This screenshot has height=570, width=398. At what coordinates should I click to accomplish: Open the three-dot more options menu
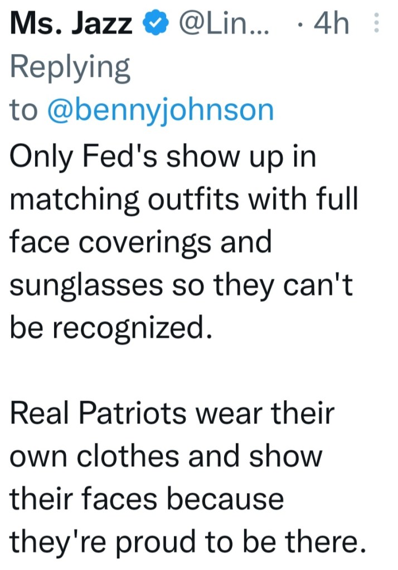point(375,25)
